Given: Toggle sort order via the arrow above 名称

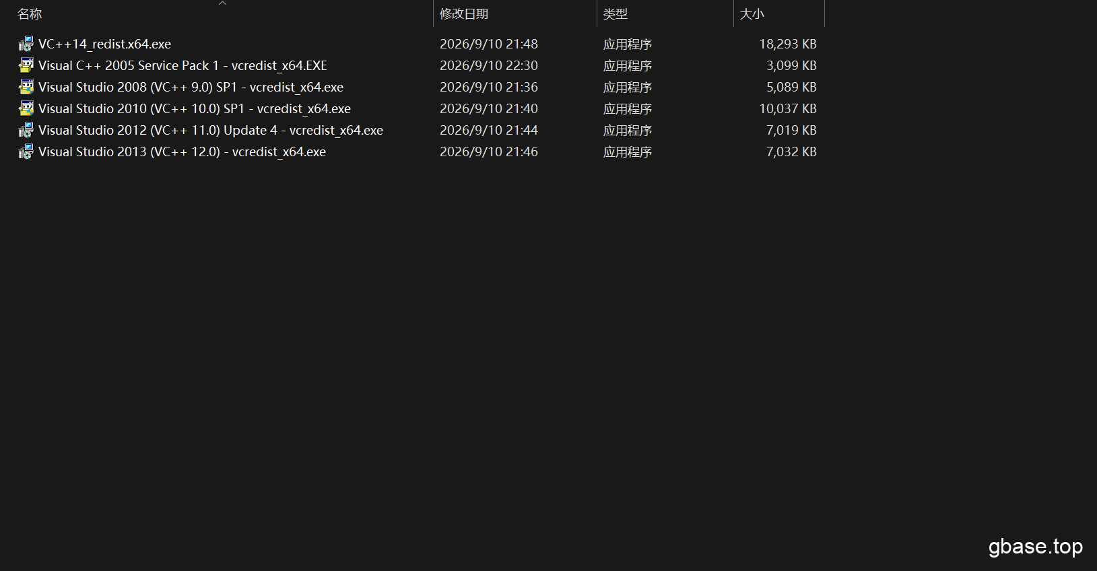Looking at the screenshot, I should pos(222,3).
